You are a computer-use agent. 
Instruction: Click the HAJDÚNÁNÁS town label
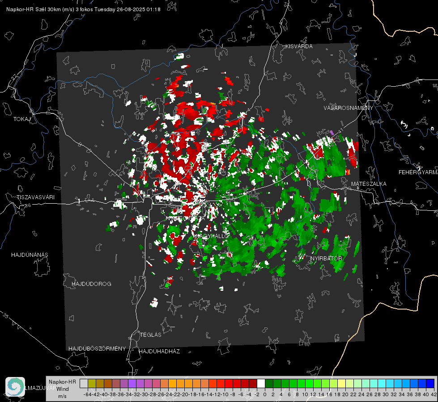point(30,255)
